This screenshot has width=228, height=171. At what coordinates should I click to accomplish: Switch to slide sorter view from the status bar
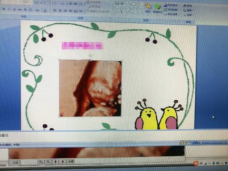click(186, 142)
